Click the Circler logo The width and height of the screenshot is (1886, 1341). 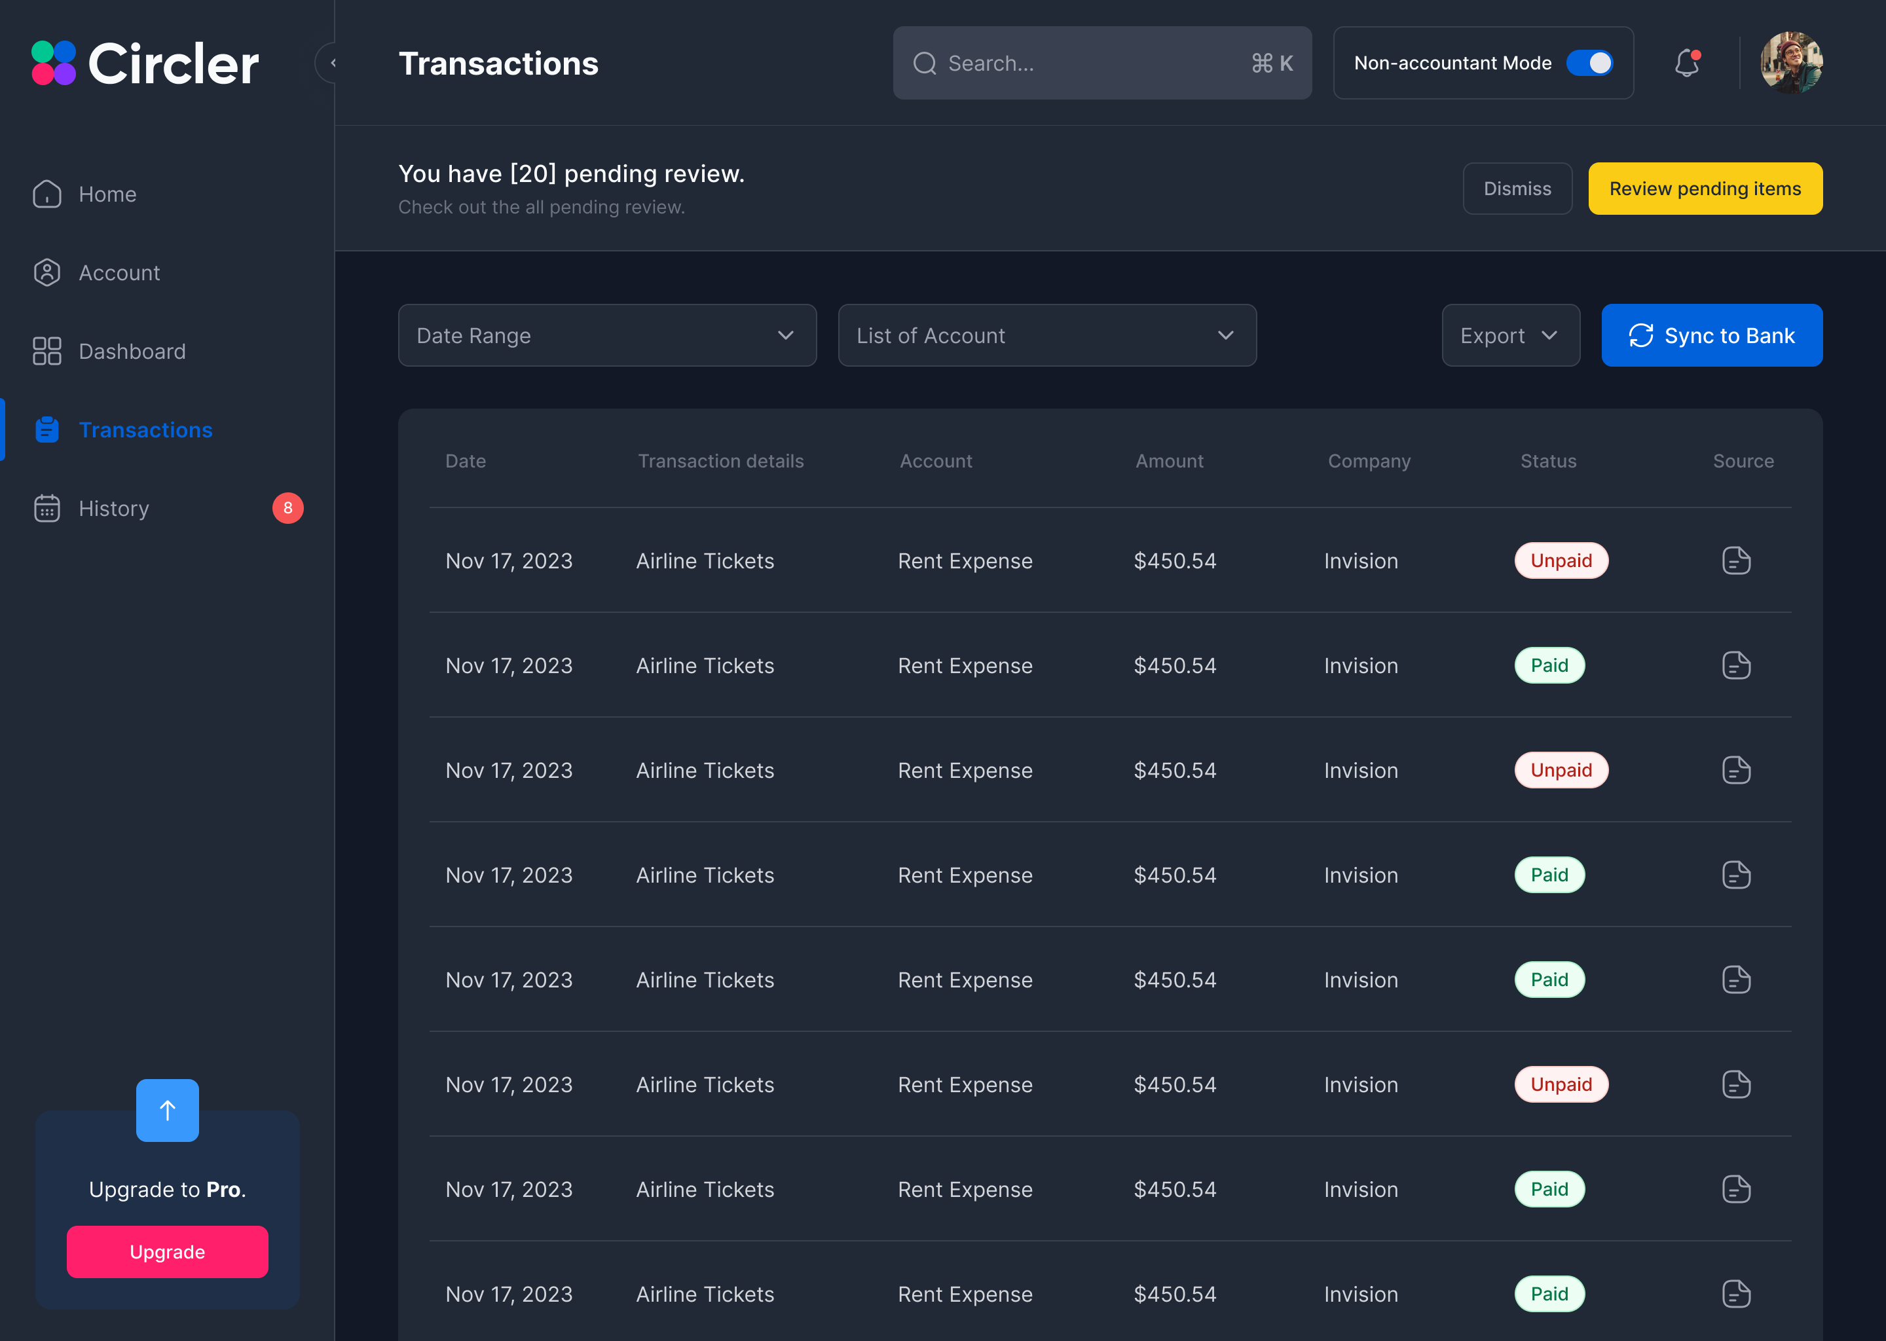tap(145, 62)
